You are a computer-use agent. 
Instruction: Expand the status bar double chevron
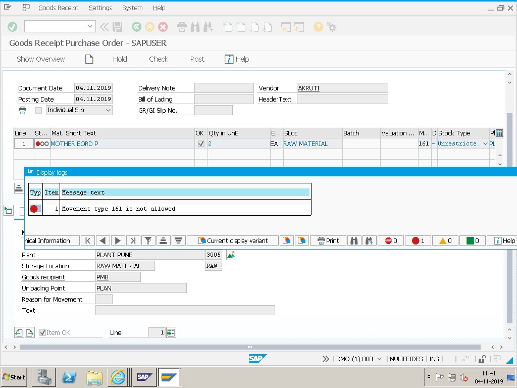tap(326, 359)
